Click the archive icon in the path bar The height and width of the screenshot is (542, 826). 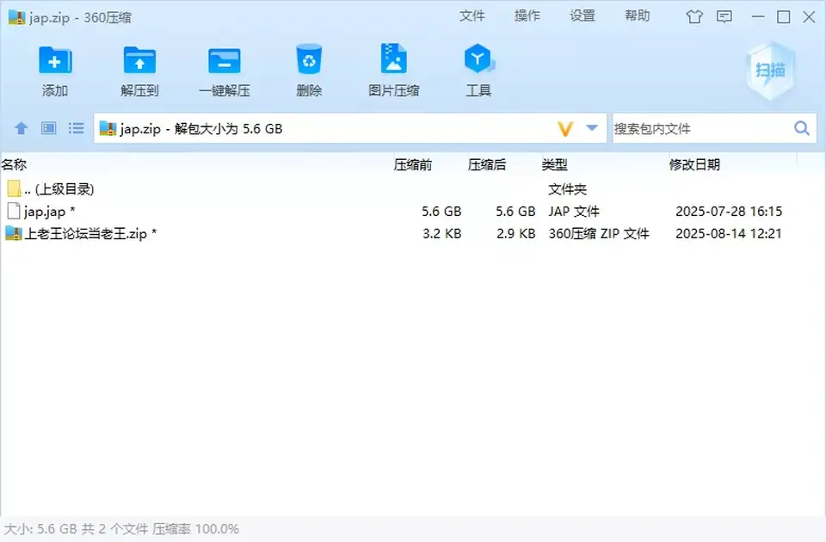point(108,128)
